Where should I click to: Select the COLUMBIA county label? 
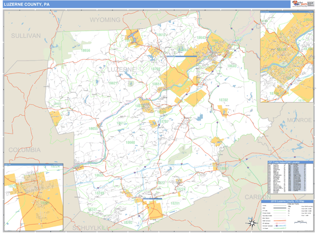24,150
